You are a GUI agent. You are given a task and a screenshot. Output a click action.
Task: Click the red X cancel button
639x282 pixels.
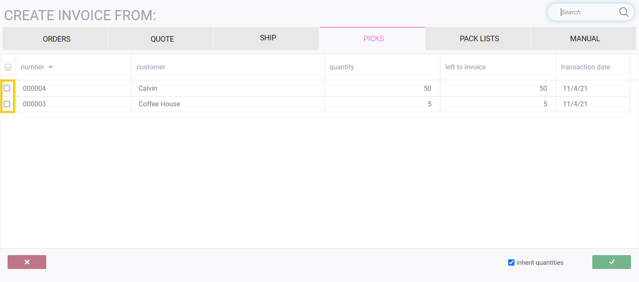tap(27, 262)
